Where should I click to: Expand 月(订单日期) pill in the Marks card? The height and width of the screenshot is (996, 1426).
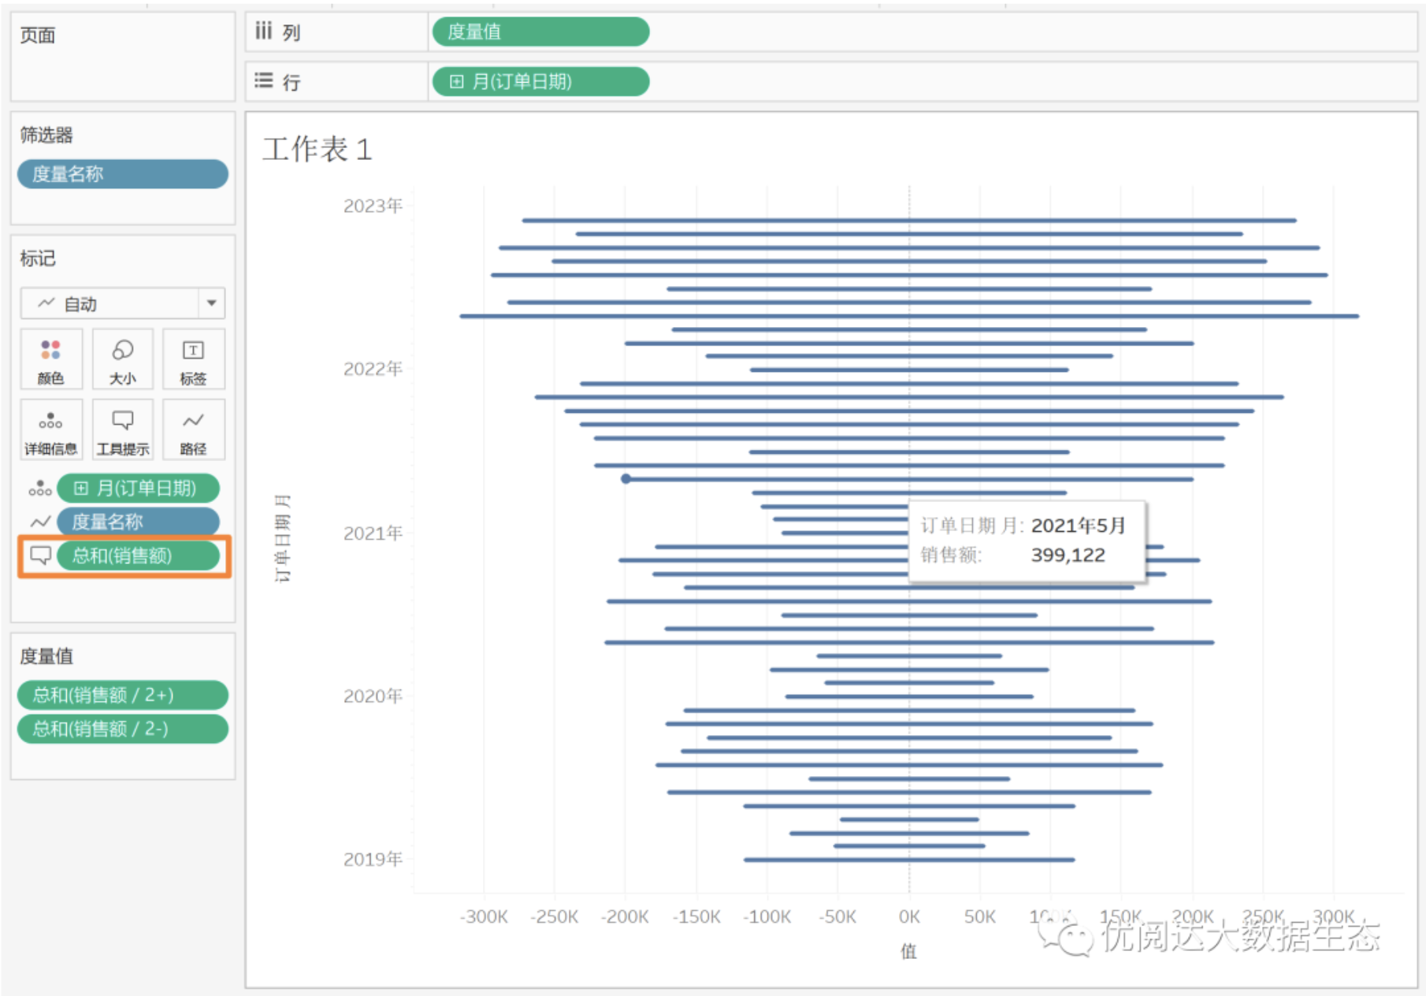click(80, 489)
